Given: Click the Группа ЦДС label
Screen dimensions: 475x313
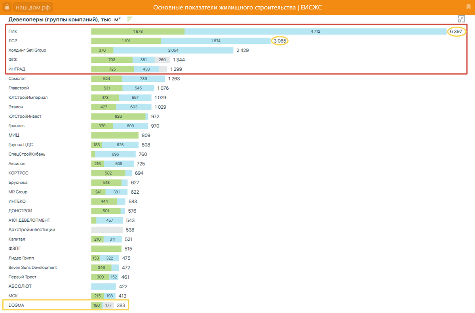Looking at the screenshot, I should [x=21, y=145].
